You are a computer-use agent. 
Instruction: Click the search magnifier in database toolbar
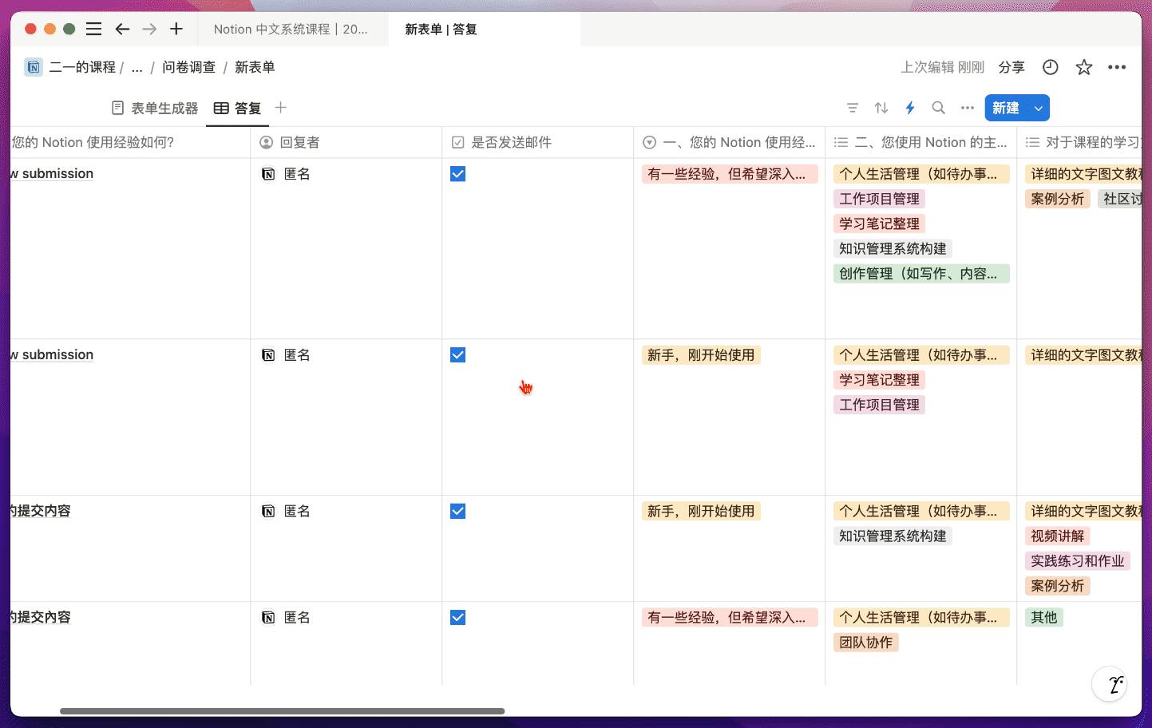(939, 108)
